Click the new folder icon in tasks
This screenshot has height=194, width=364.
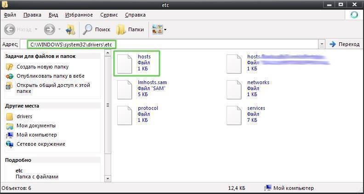10,67
